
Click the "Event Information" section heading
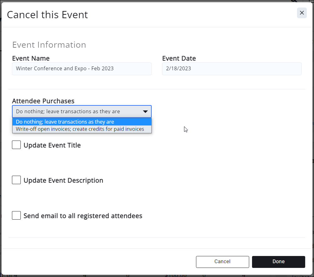(49, 45)
